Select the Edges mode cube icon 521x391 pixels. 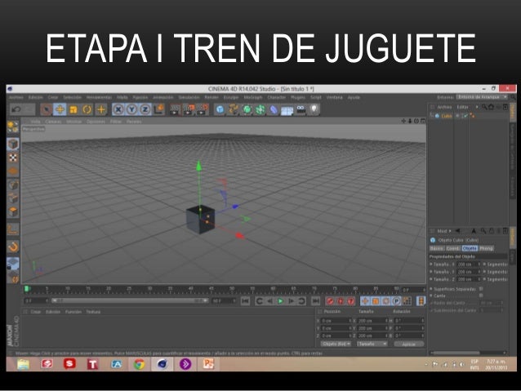pos(13,198)
